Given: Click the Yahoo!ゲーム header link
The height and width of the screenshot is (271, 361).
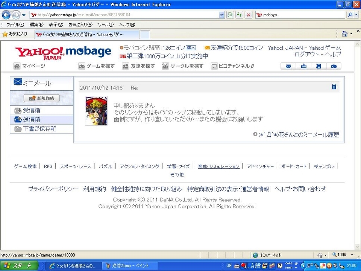Looking at the screenshot, I should 325,48.
